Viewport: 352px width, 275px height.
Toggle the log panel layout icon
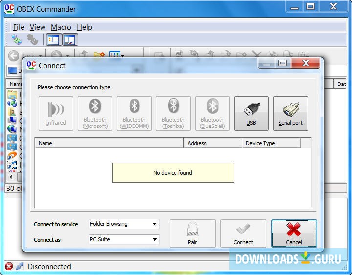70,40
